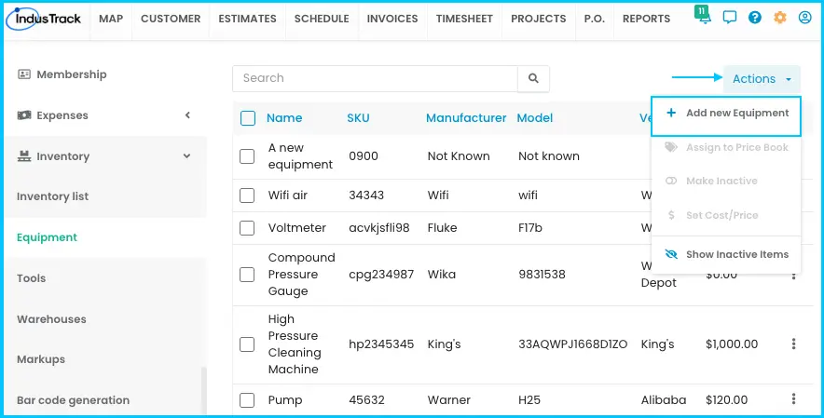Open the three-dot menu for Pump row
824x418 pixels.
click(x=793, y=399)
